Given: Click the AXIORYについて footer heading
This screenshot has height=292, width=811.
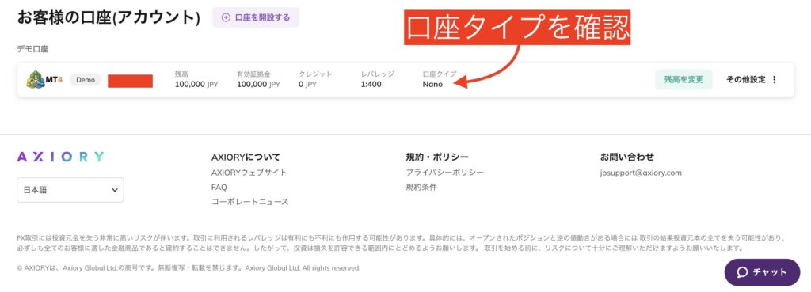Looking at the screenshot, I should coord(246,157).
